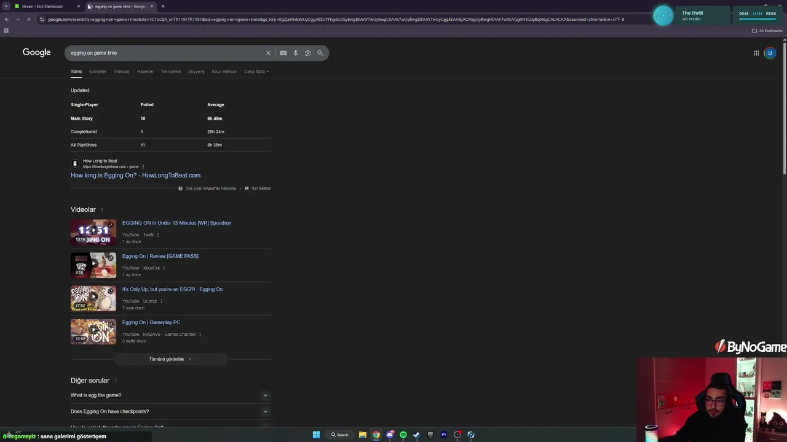Screen dimensions: 787x442
Task: Expand the Daha fazla dropdown
Action: click(256, 72)
